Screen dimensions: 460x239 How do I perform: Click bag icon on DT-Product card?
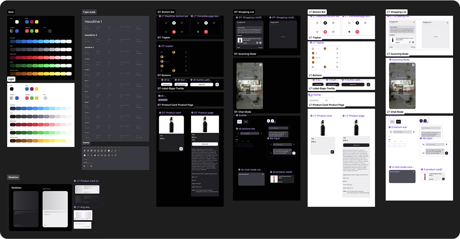pyautogui.click(x=181, y=148)
